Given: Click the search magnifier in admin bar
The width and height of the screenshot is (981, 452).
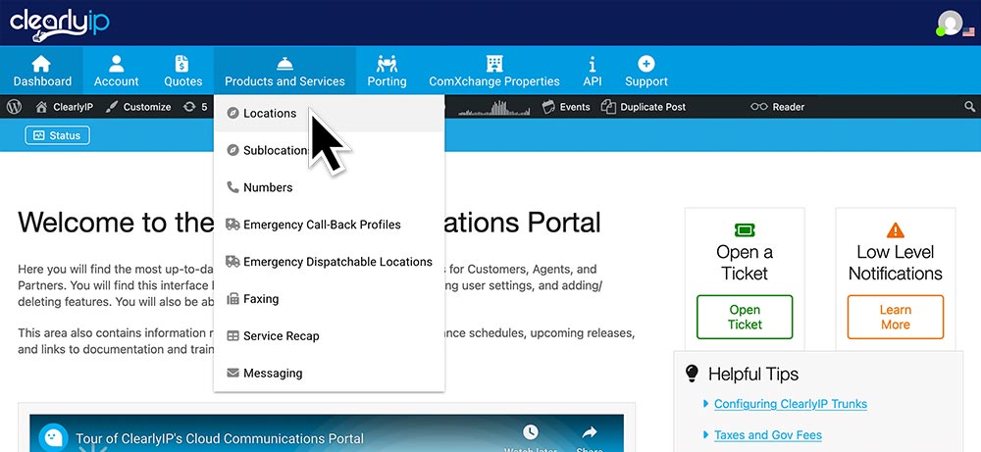Looking at the screenshot, I should click(x=969, y=107).
